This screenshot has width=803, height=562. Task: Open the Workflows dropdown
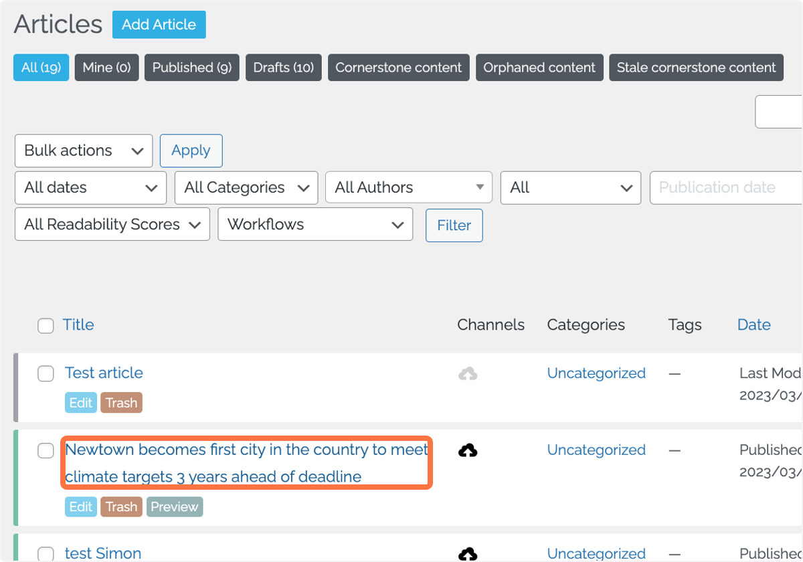[315, 224]
